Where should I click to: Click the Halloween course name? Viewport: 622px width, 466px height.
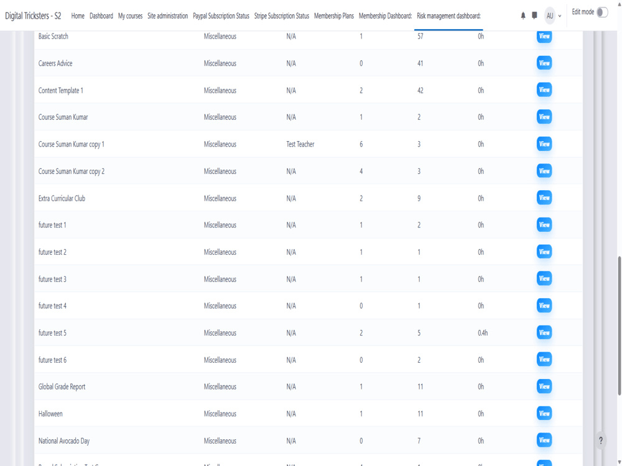click(x=50, y=414)
